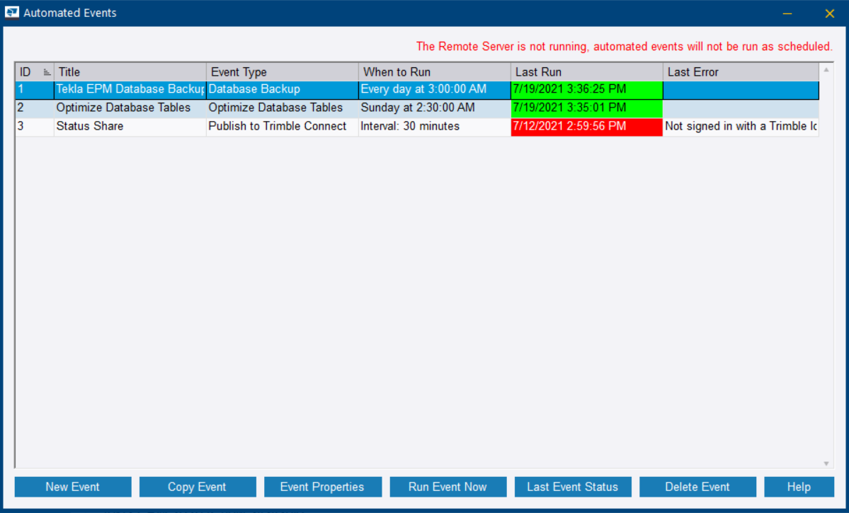Click the Every day at 3:00:00 AM cell

click(434, 90)
